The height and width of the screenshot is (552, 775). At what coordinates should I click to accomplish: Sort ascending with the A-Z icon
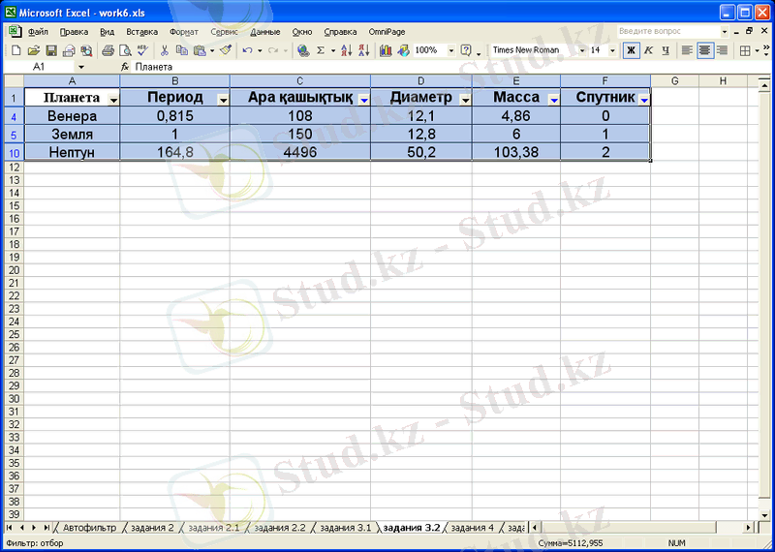click(x=348, y=50)
